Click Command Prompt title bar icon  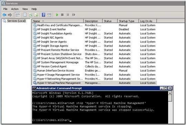pos(34,88)
